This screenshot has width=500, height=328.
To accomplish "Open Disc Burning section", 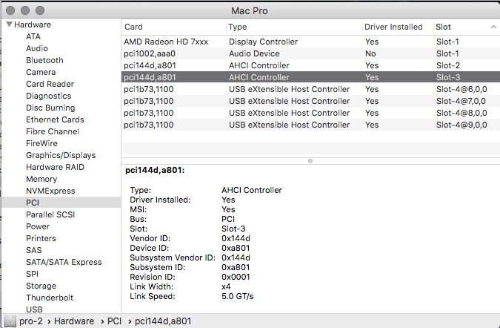I will [50, 108].
